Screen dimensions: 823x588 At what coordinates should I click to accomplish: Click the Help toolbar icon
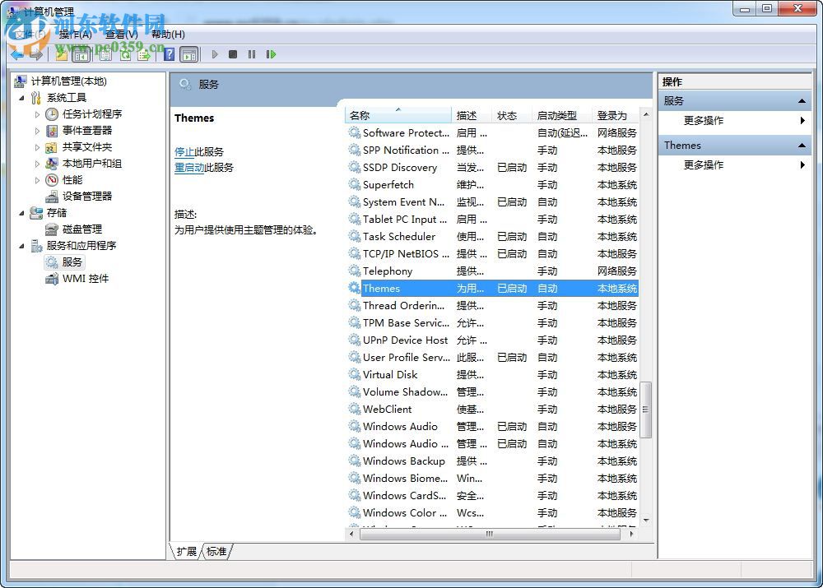[x=169, y=54]
